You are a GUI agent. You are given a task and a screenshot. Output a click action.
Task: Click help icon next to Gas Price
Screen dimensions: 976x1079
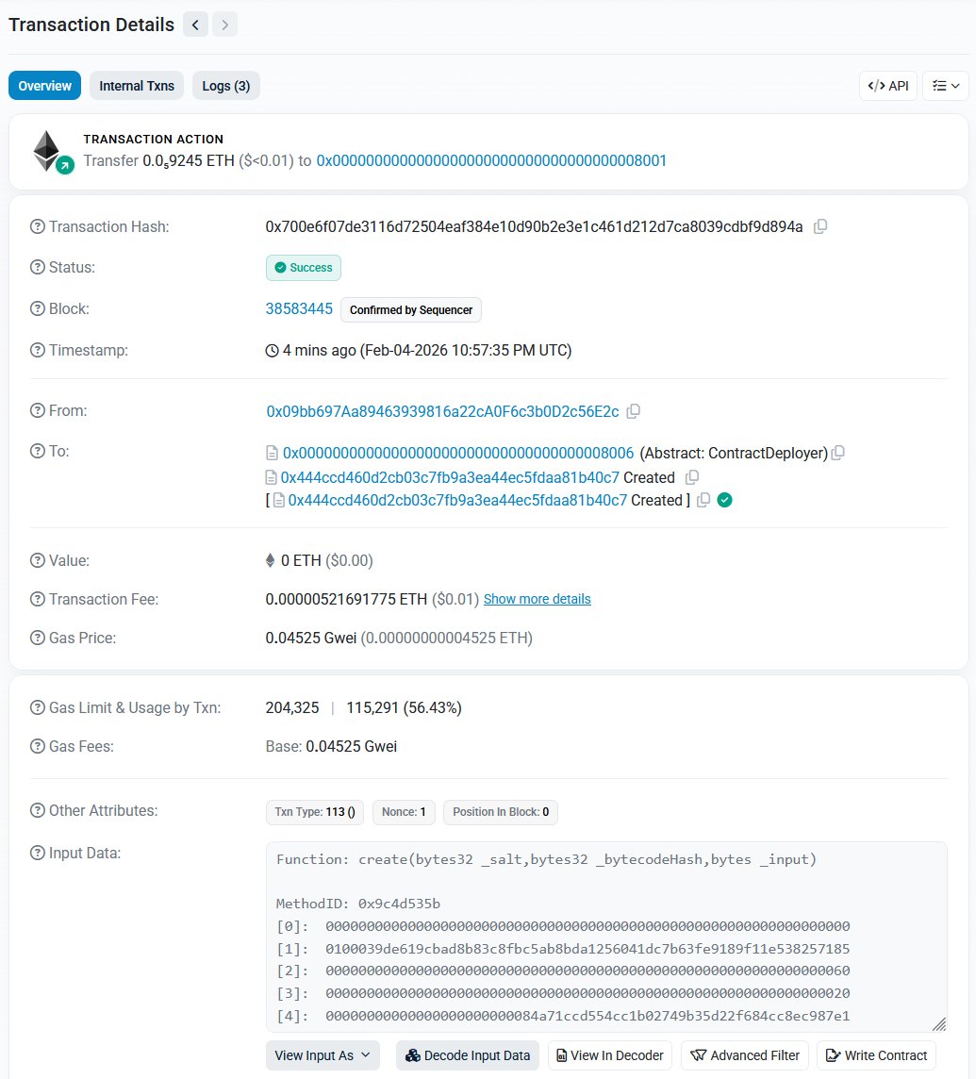37,638
